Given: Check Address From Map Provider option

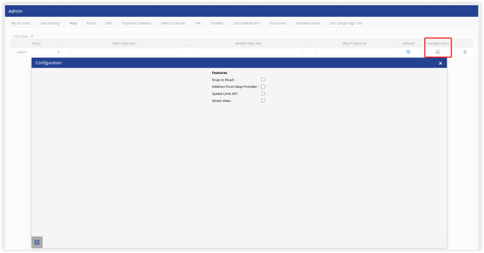Looking at the screenshot, I should tap(263, 86).
